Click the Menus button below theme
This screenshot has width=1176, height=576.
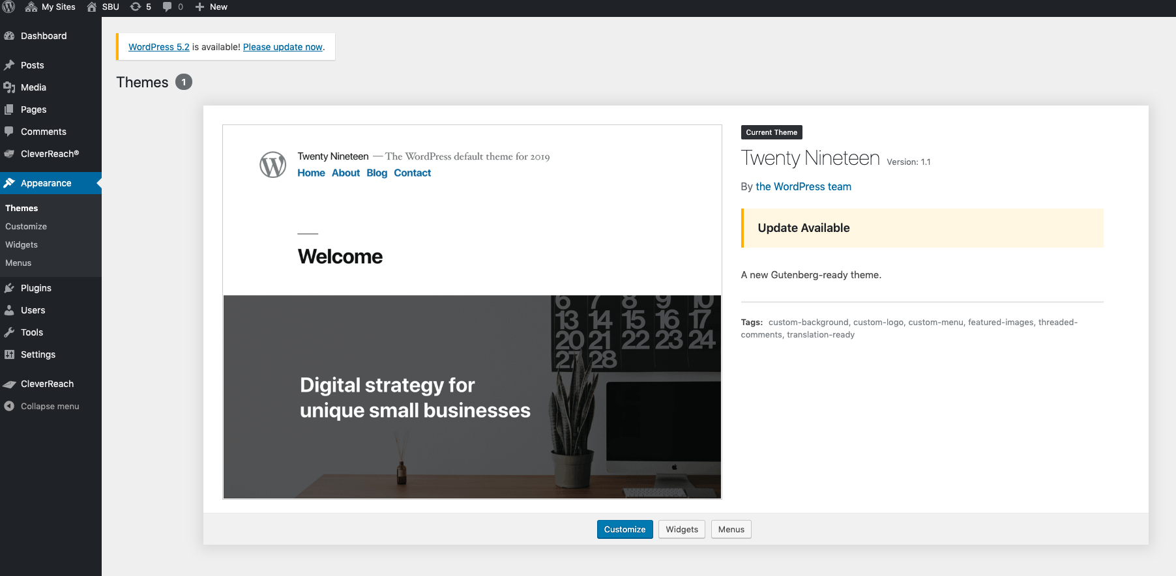click(x=731, y=530)
